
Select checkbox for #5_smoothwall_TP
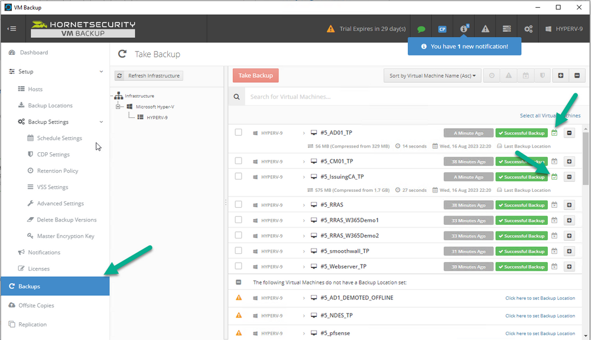(x=238, y=251)
